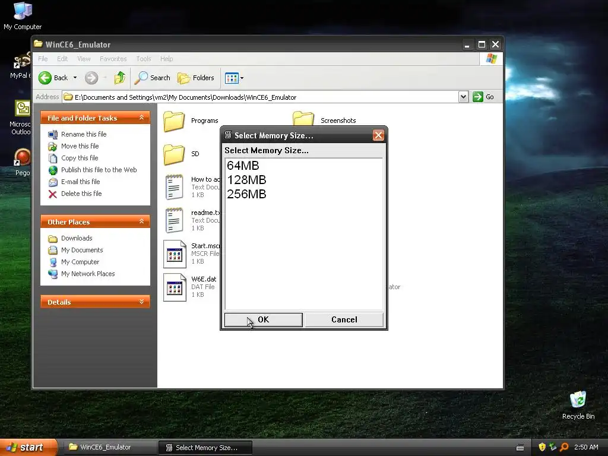This screenshot has height=456, width=608.
Task: Select the Programs folder icon
Action: 174,121
